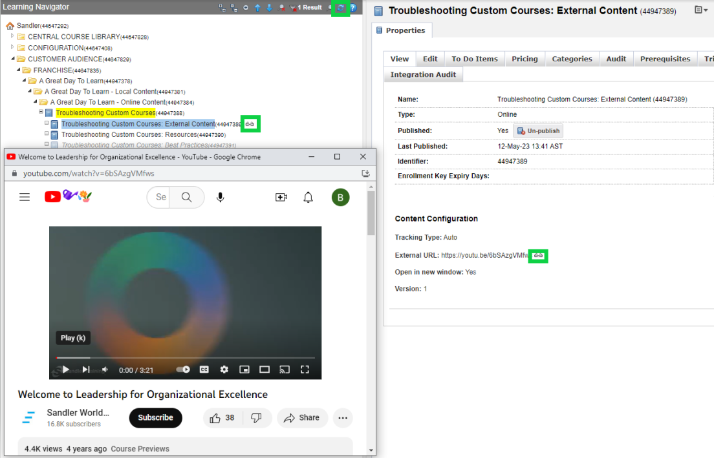Click the blue move down arrow icon
Viewport: 714px width, 458px height.
click(x=269, y=8)
